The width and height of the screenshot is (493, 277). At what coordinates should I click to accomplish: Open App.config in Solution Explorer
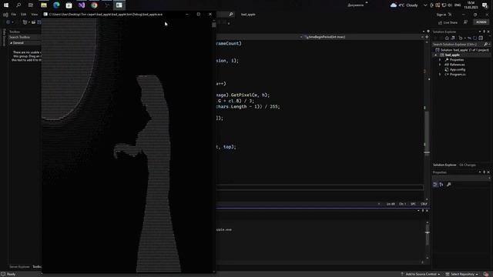tap(458, 70)
